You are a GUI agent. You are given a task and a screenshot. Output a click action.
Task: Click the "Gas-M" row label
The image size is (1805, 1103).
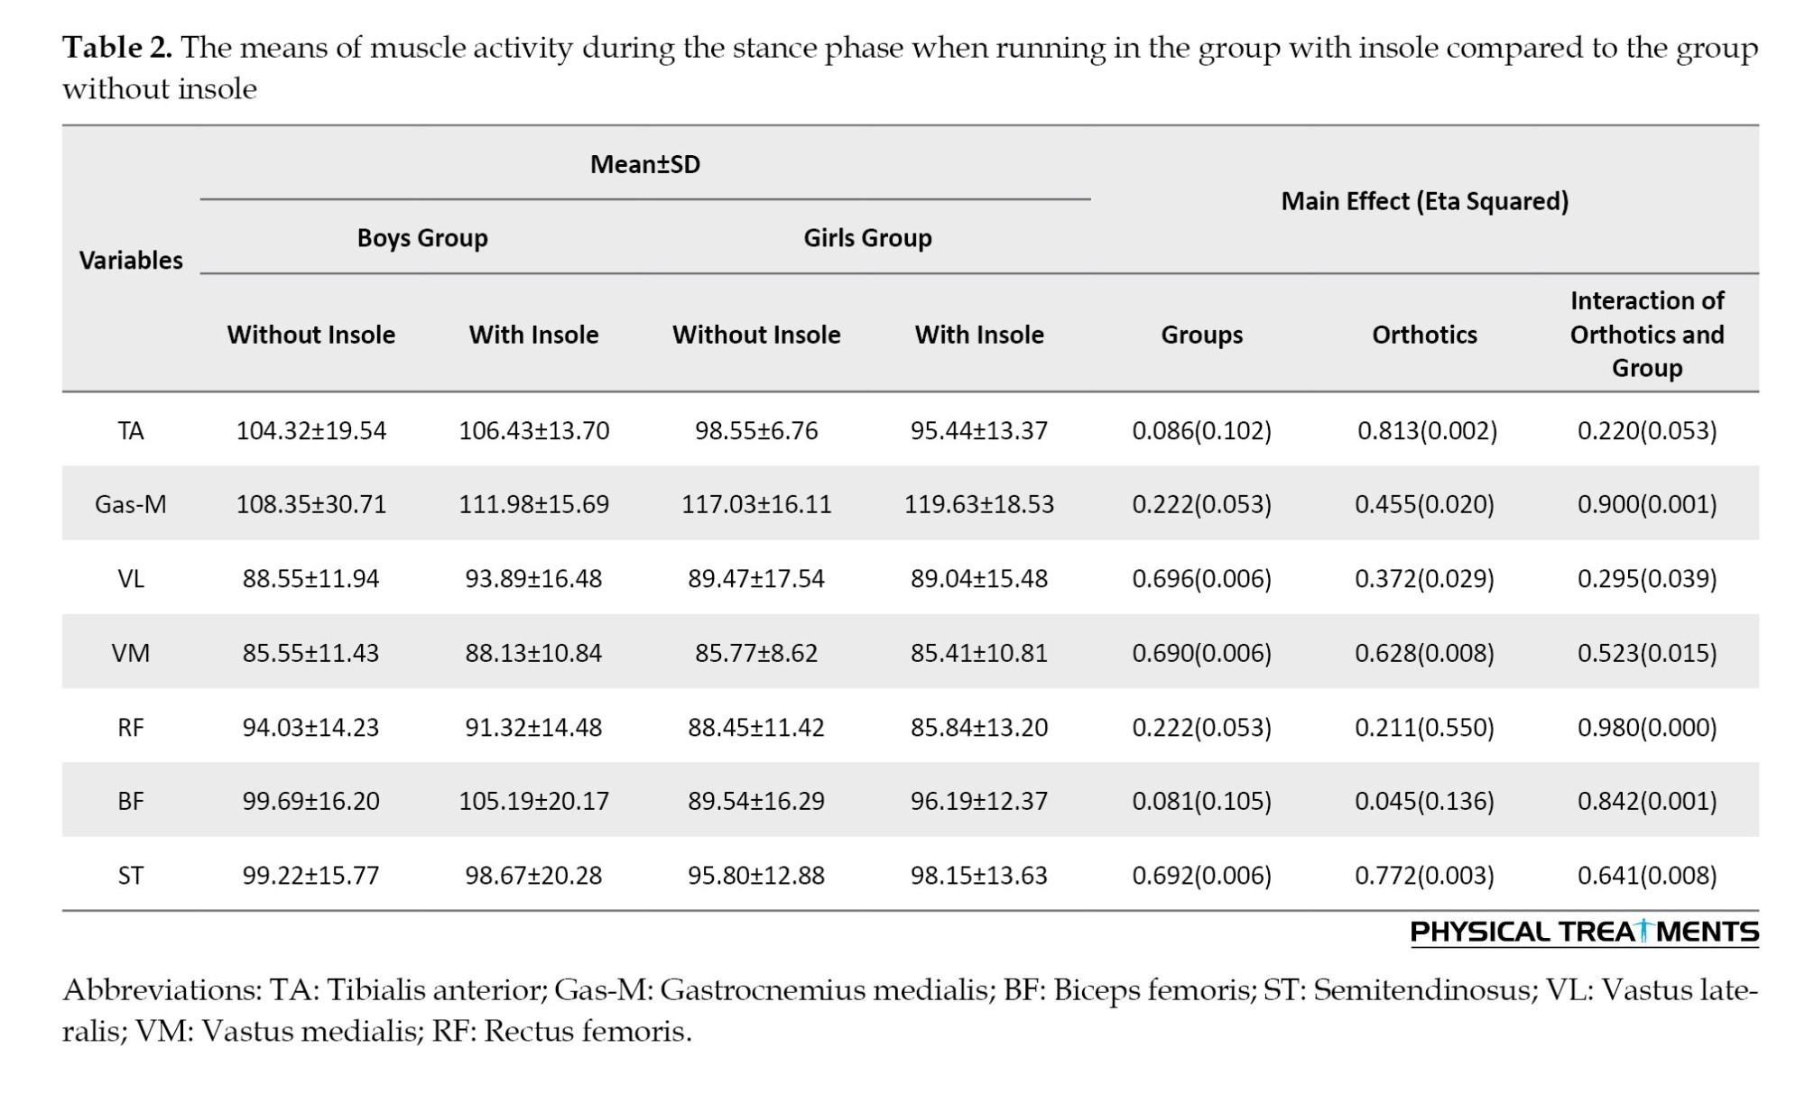point(131,504)
